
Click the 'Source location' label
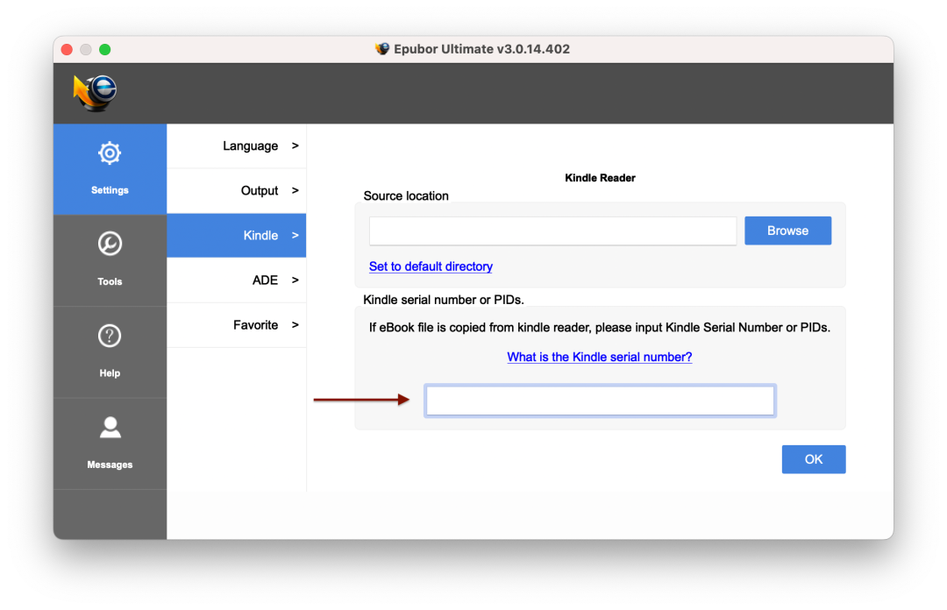[x=406, y=195]
